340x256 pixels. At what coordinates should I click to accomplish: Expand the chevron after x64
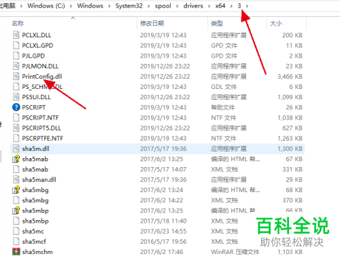coord(231,6)
